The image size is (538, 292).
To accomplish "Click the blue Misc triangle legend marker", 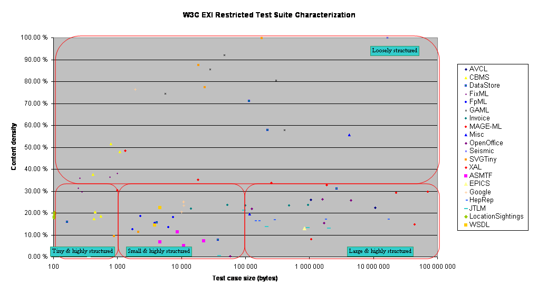I will [x=466, y=135].
